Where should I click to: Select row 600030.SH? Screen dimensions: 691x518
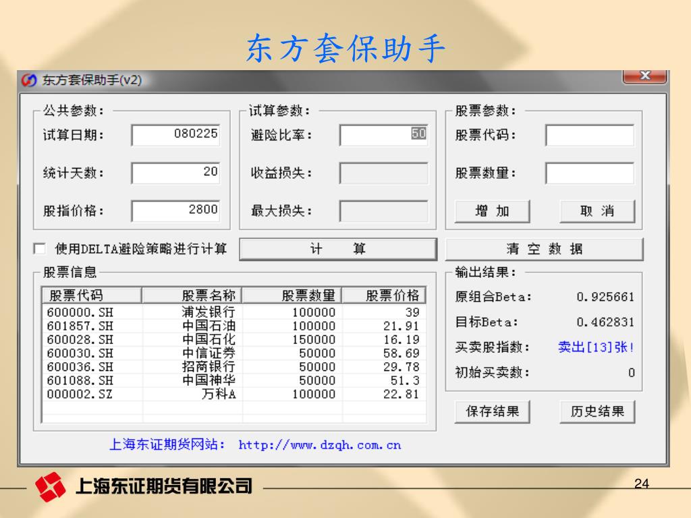tap(234, 353)
